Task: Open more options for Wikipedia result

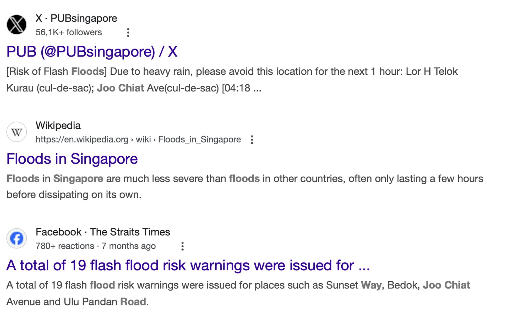Action: pyautogui.click(x=252, y=140)
